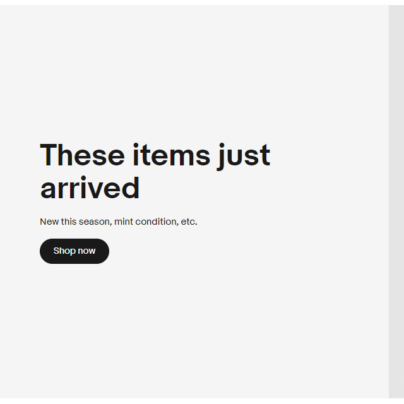Viewport: 404px width, 404px height.
Task: Click 'New this season' in the description text
Action: tap(76, 222)
